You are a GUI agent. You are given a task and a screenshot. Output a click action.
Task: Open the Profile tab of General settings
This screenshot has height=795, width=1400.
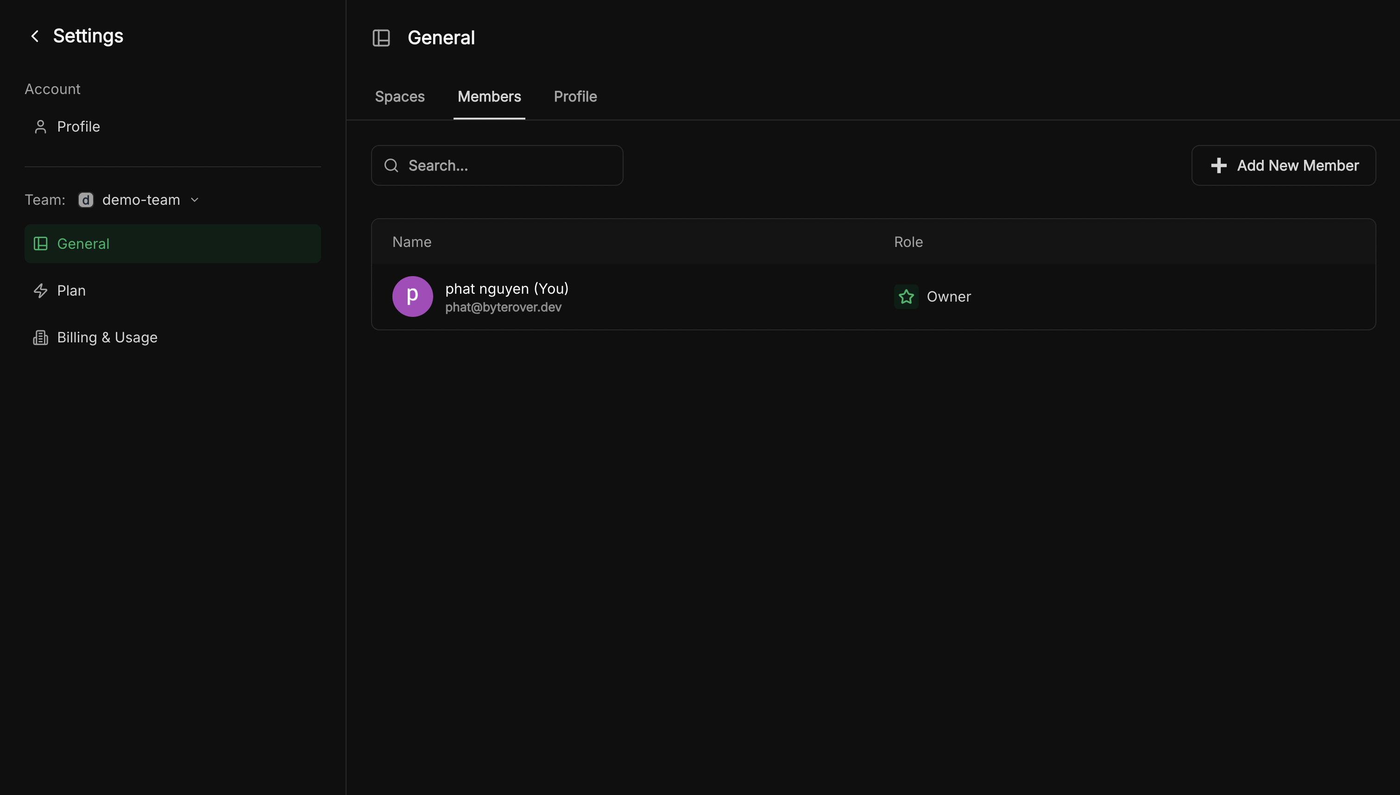click(575, 96)
